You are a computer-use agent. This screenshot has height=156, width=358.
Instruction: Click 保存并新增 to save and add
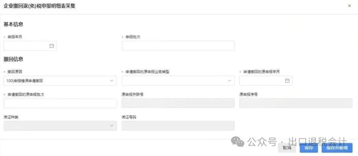click(x=337, y=148)
